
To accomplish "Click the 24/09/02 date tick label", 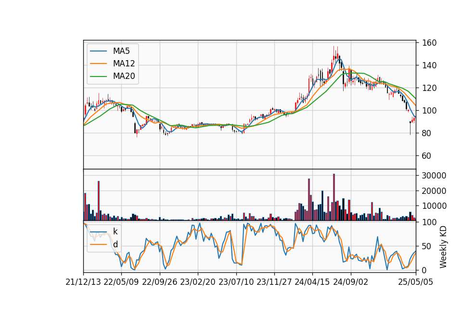I will [351, 282].
